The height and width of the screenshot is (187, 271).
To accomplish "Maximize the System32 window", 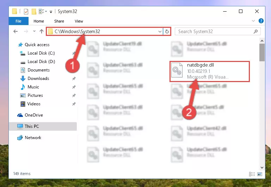I will 241,11.
